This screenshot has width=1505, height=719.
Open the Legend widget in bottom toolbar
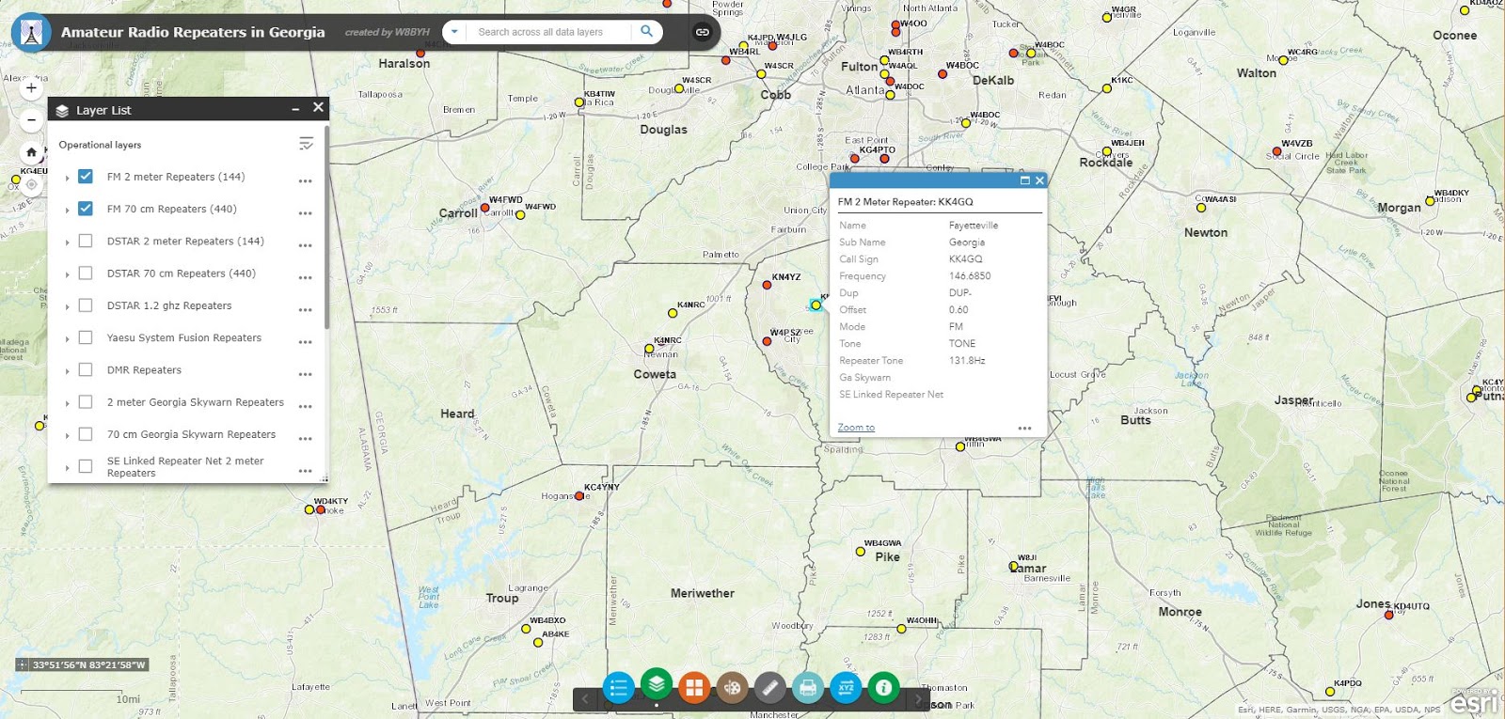coord(619,688)
